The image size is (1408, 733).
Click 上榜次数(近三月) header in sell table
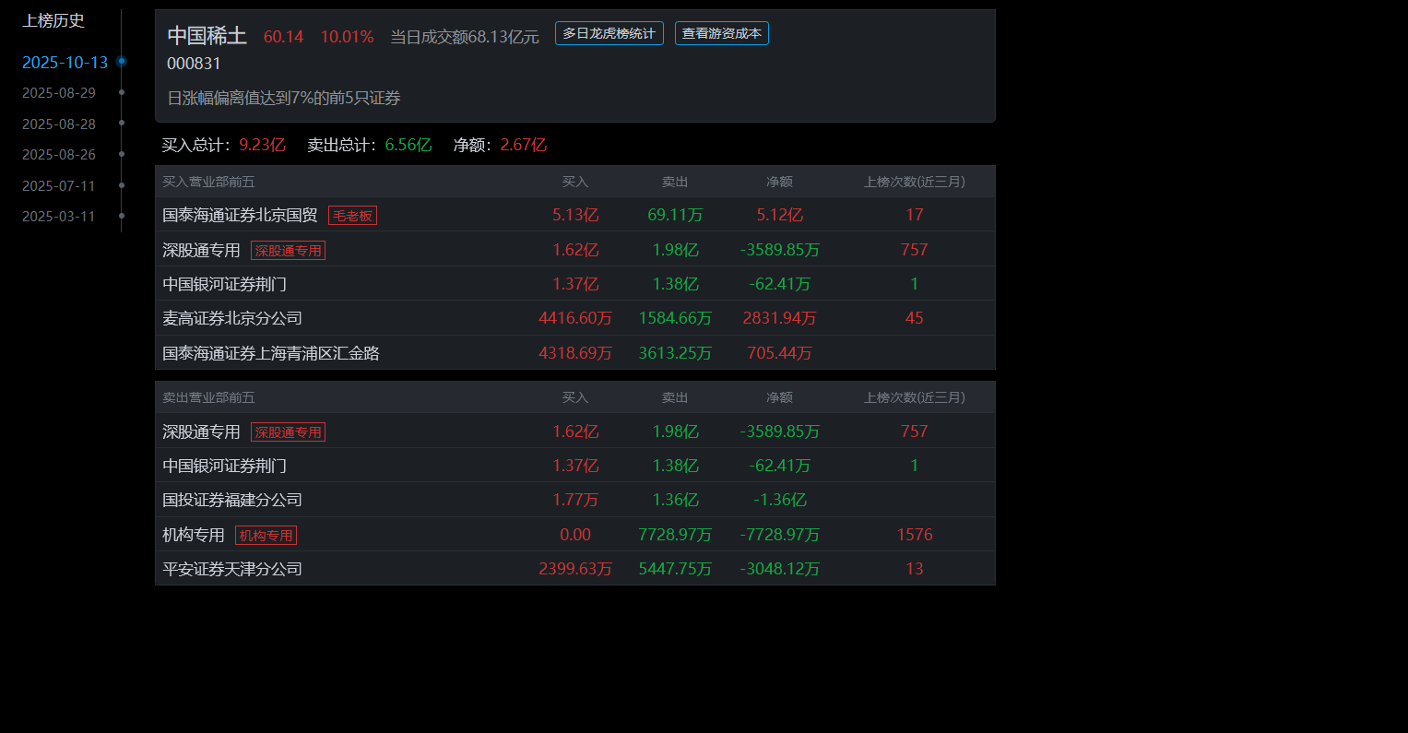(915, 397)
